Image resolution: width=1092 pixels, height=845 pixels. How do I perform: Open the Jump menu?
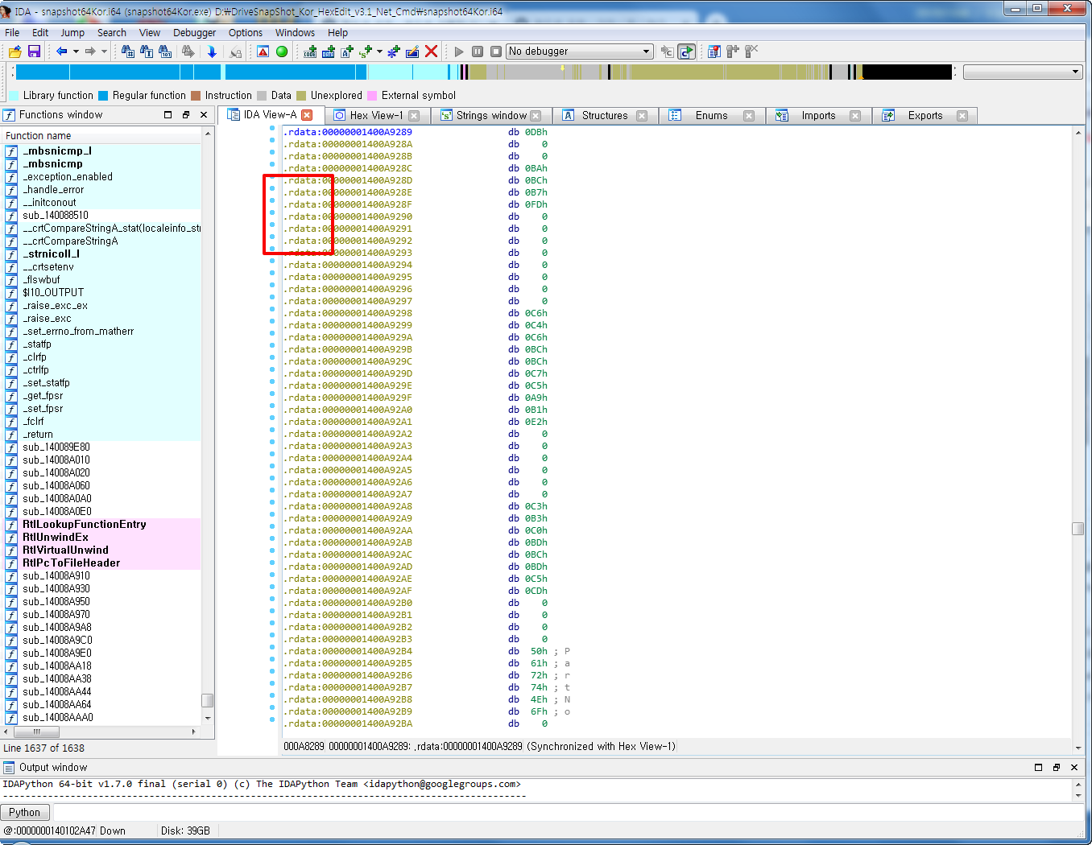point(72,33)
